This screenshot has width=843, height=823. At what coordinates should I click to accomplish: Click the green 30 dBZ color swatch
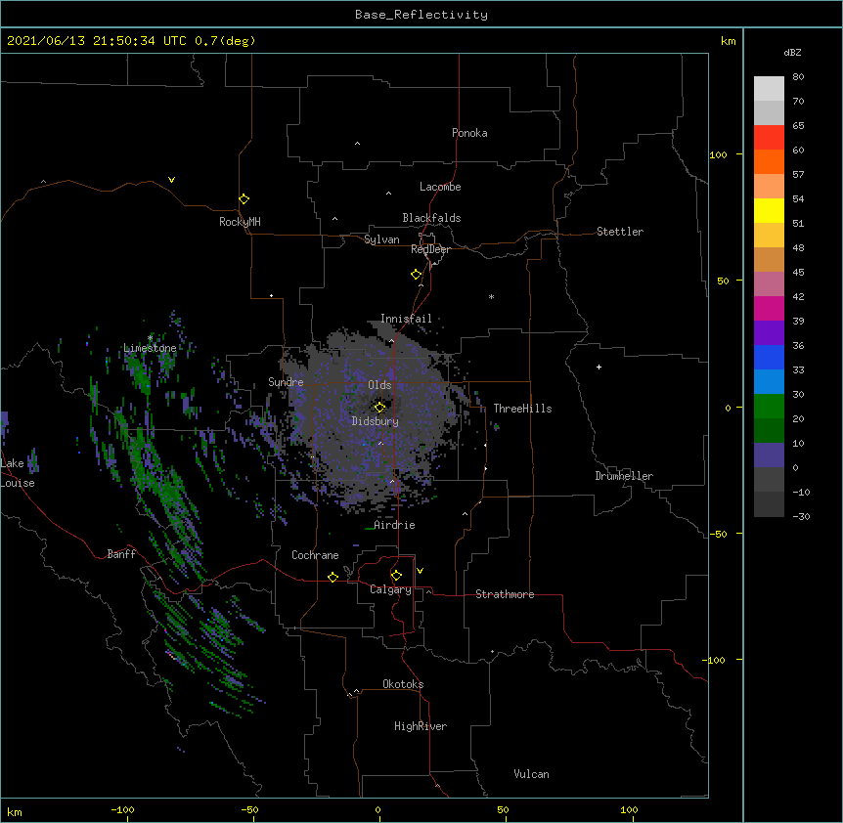click(x=769, y=407)
